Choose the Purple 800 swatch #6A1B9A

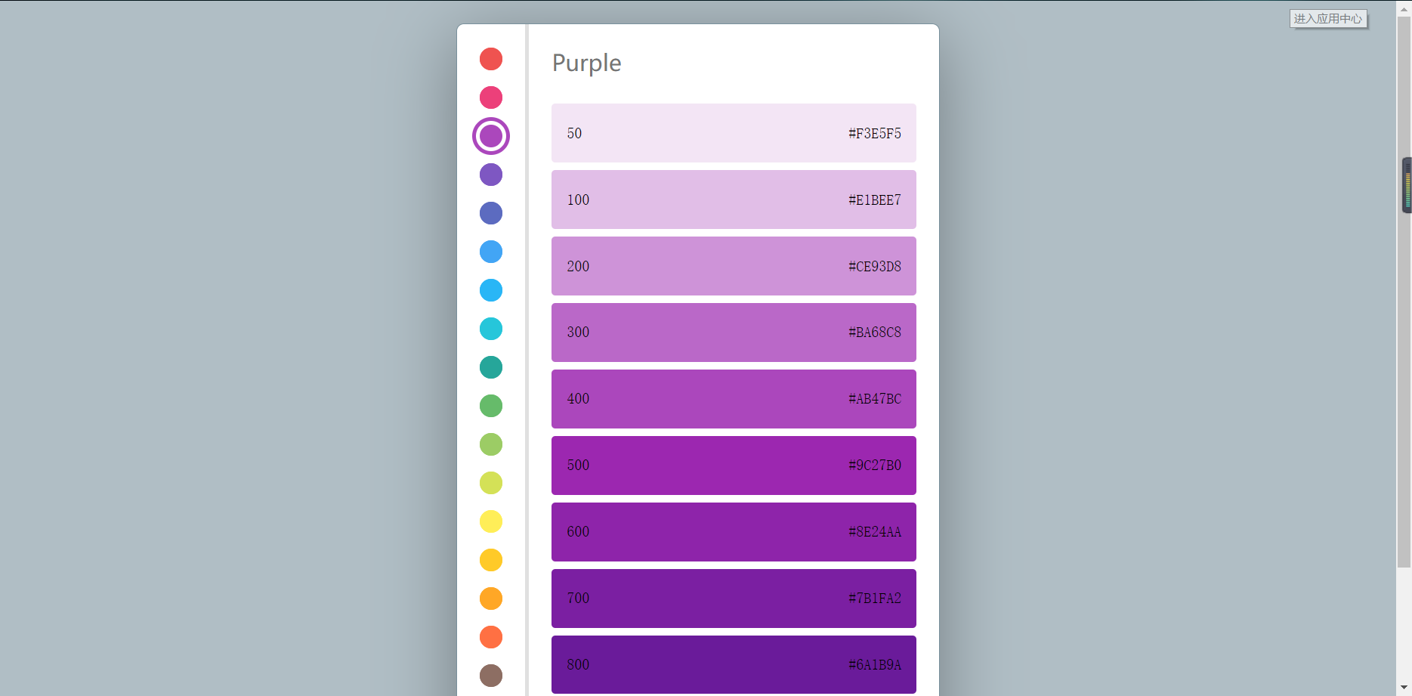734,664
